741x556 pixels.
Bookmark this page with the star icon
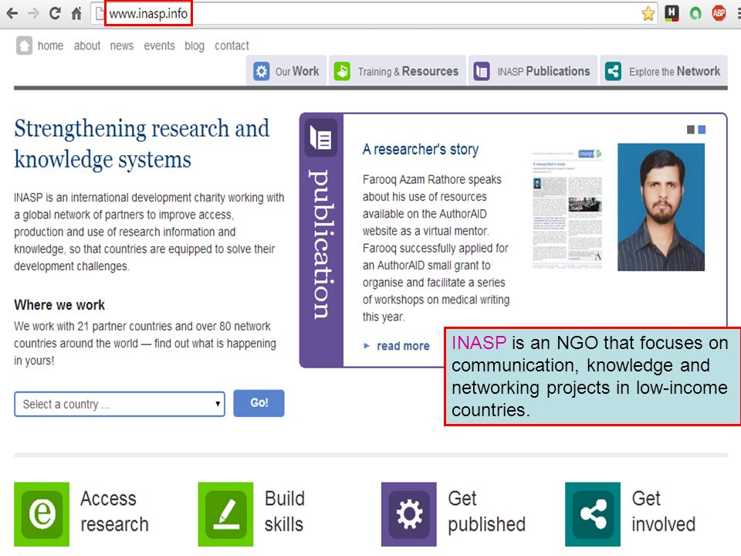pyautogui.click(x=648, y=13)
